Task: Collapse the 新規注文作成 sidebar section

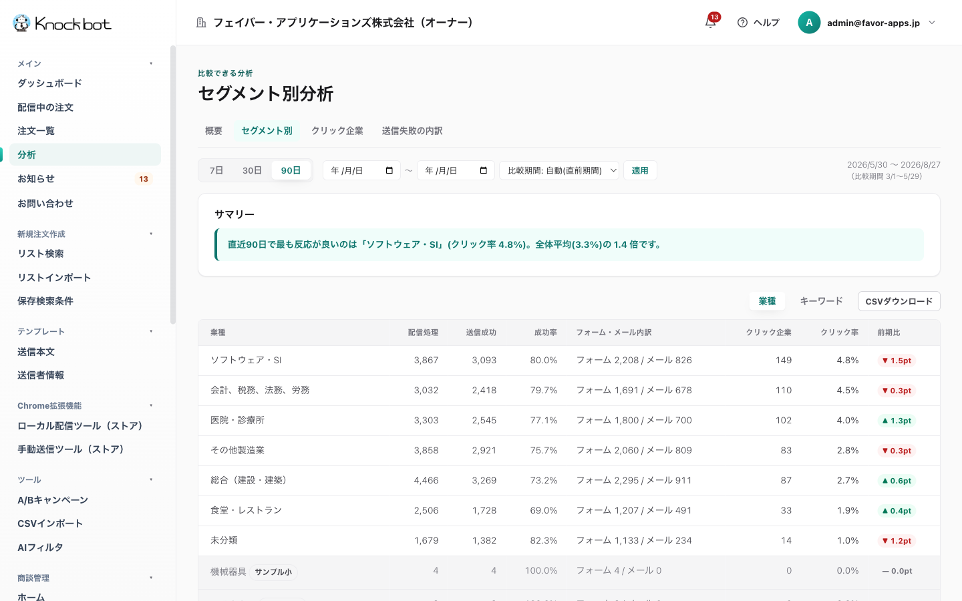Action: (x=151, y=234)
